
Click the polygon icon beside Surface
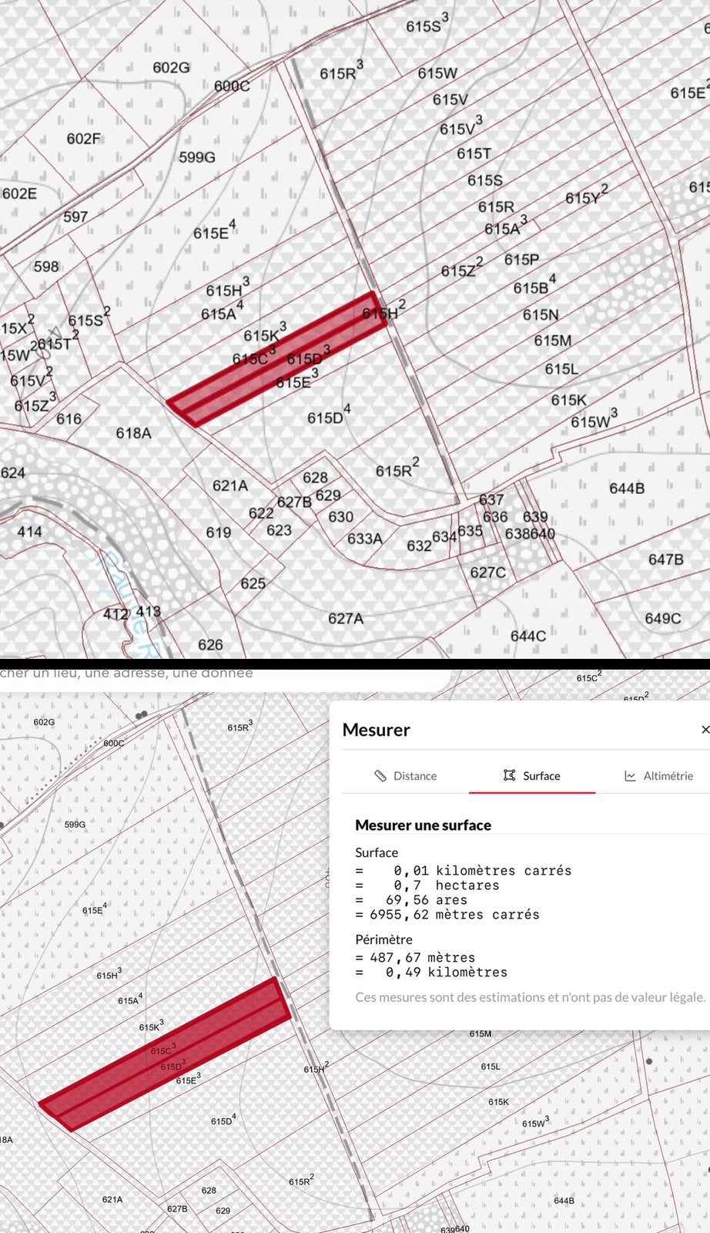509,775
